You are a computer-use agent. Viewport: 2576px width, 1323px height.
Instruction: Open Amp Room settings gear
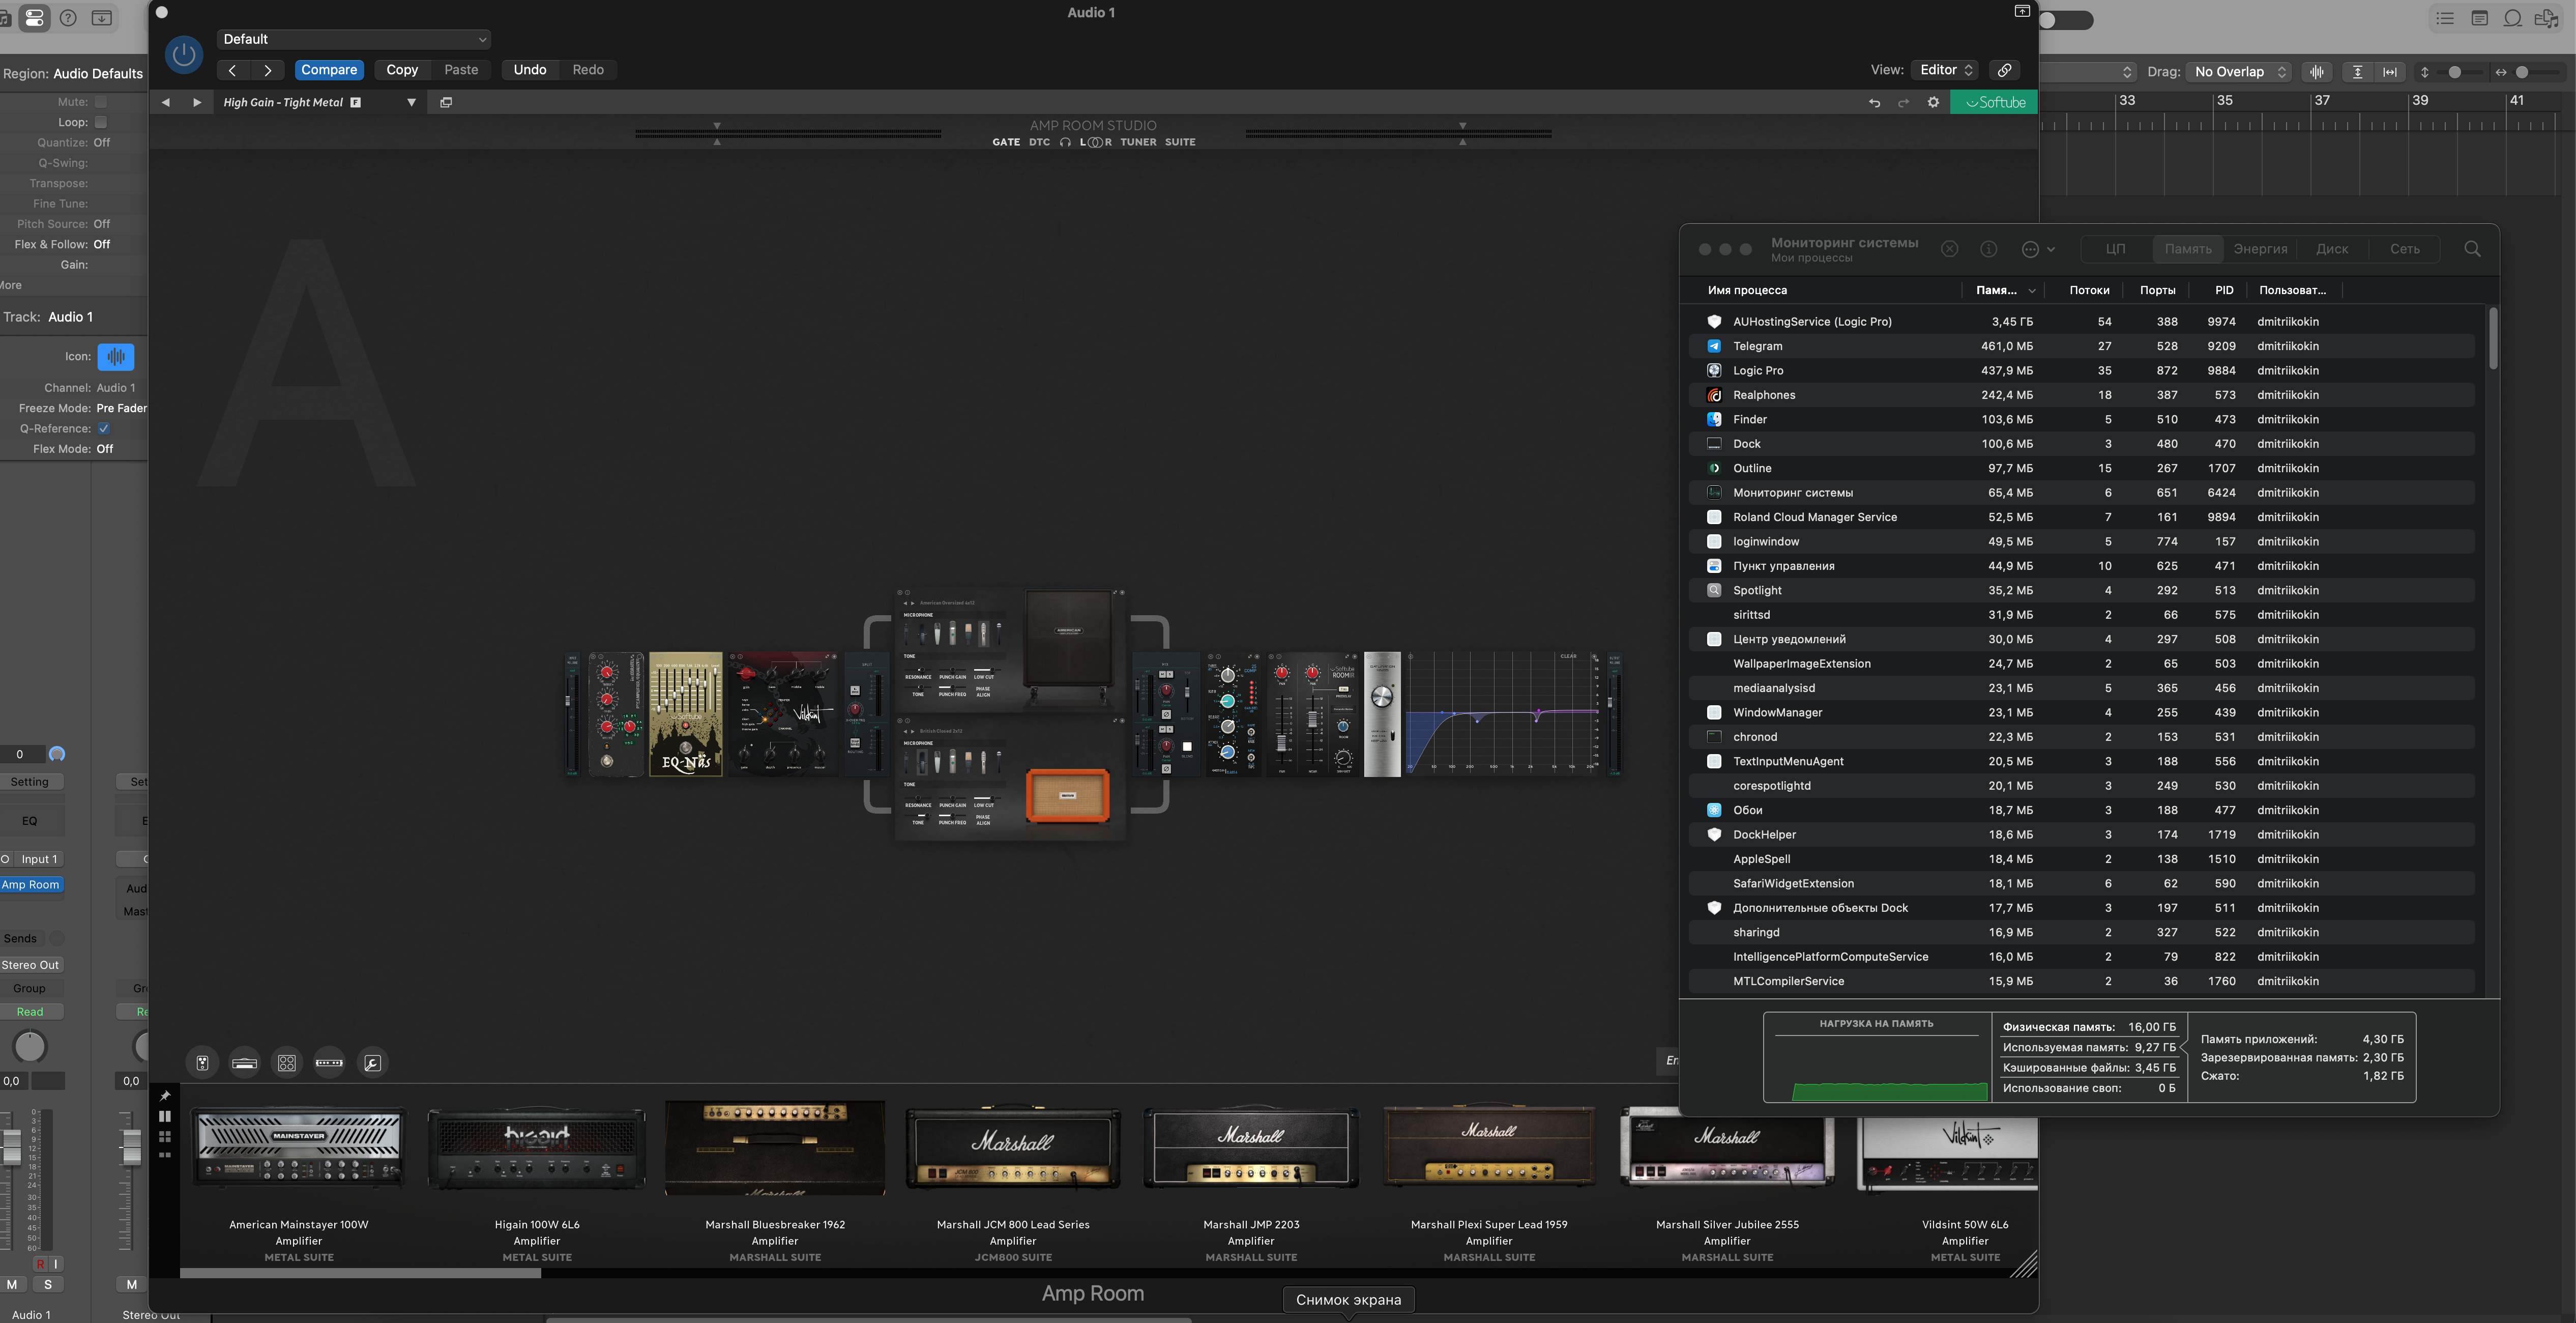pyautogui.click(x=1933, y=102)
